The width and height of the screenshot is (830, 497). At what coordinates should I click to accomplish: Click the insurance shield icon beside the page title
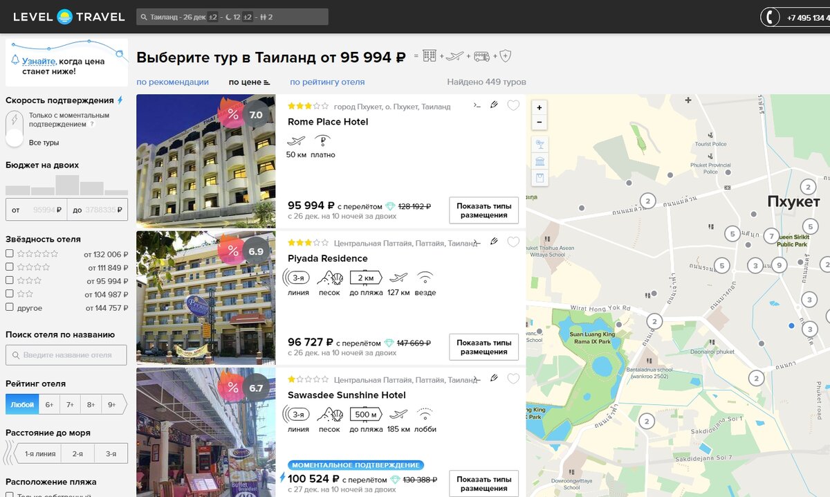[x=505, y=56]
